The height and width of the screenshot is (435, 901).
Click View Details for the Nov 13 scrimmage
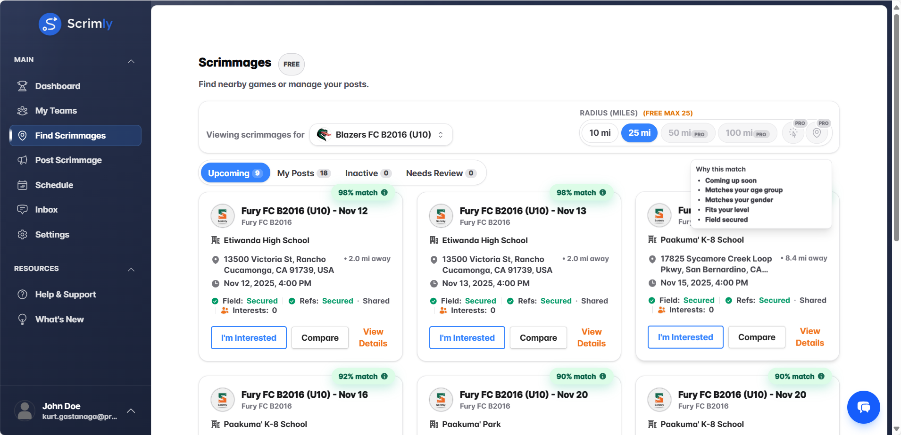pos(591,337)
